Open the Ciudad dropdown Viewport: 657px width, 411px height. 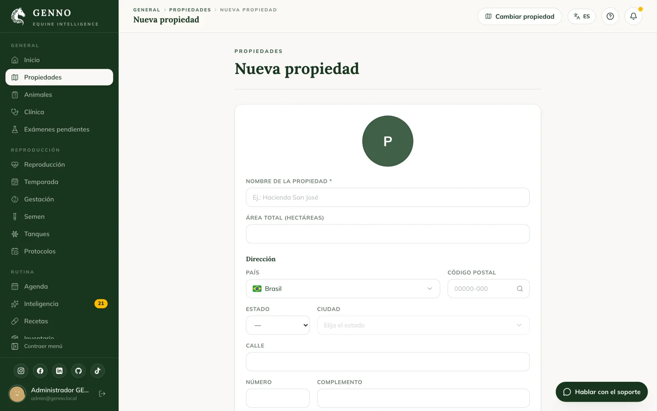click(x=423, y=325)
